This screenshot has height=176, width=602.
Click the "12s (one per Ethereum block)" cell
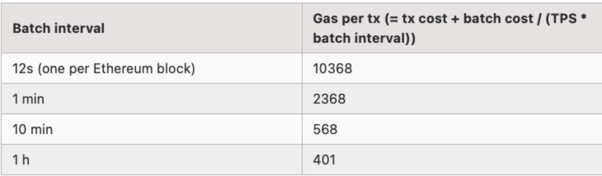pyautogui.click(x=154, y=68)
